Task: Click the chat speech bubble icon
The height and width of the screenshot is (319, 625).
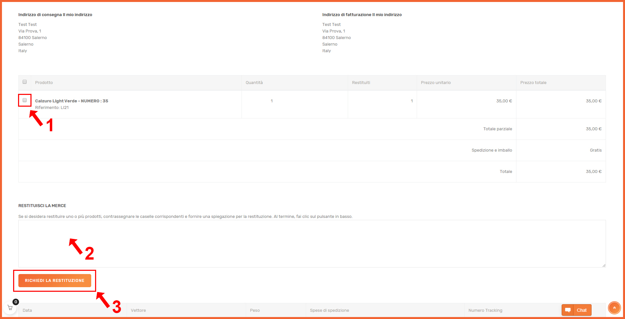Action: point(568,310)
